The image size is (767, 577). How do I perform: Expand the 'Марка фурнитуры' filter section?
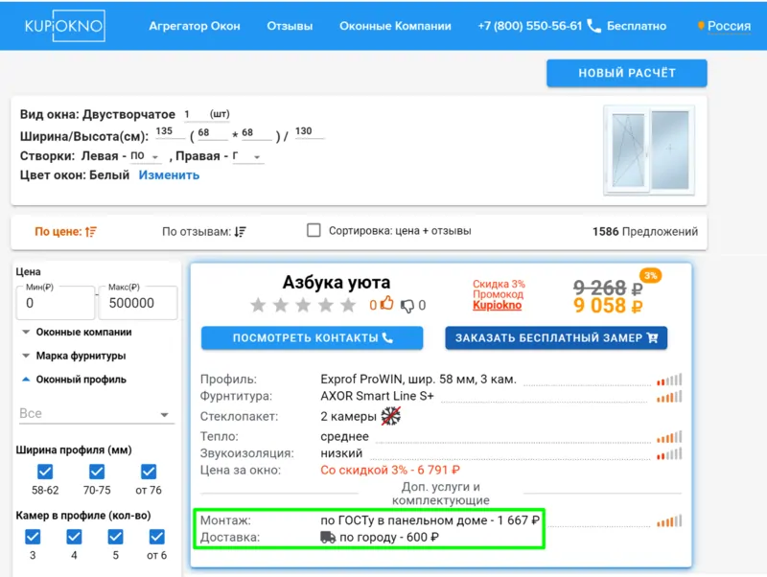point(75,356)
